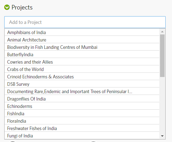Select Amphibians of India project
This screenshot has height=142, width=172.
[82, 32]
